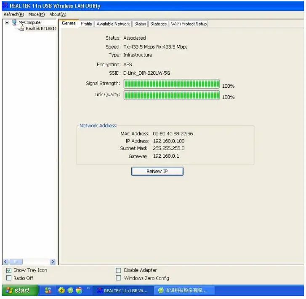Image resolution: width=306 pixels, height=299 pixels.
Task: Click tree panel scrollbar right arrow
Action: click(x=53, y=261)
